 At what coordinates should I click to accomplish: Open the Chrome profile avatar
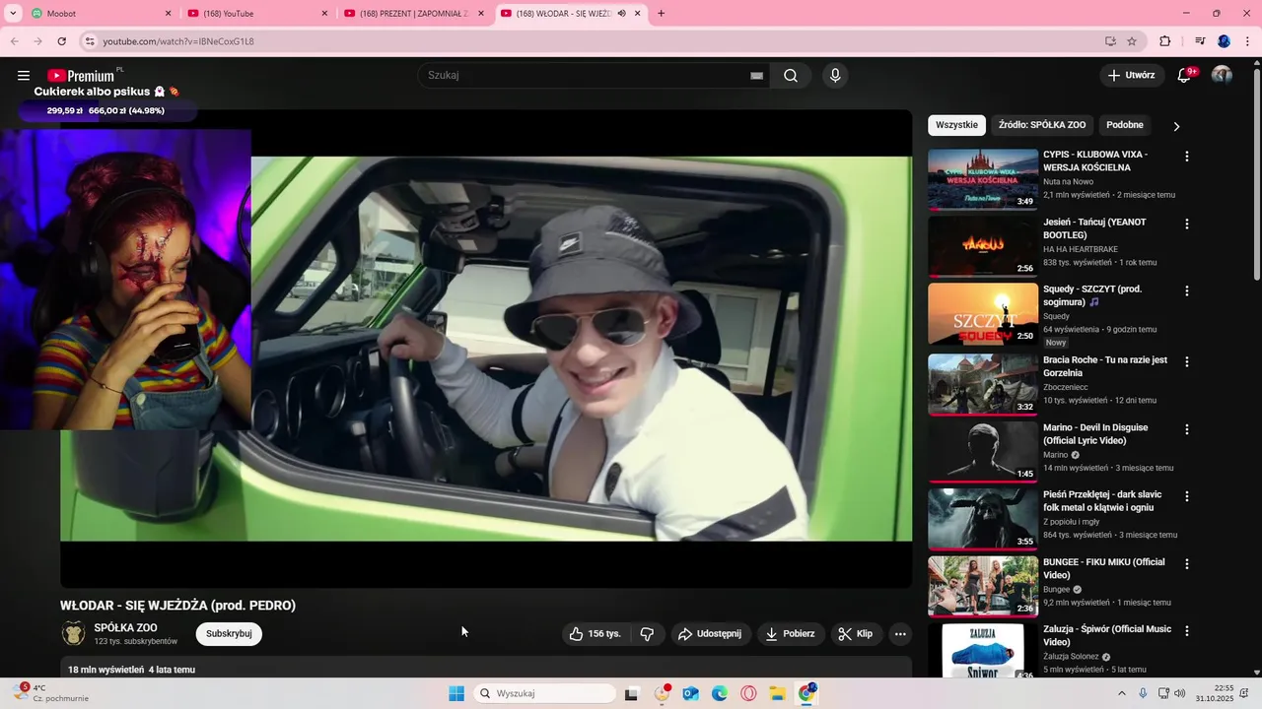(1225, 41)
